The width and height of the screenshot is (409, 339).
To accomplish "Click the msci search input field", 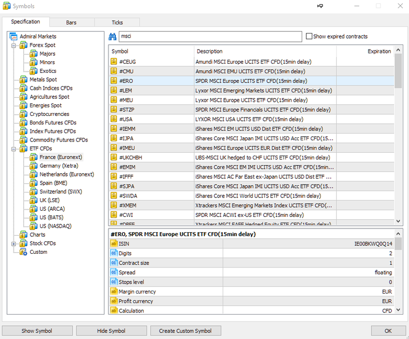I will 210,36.
